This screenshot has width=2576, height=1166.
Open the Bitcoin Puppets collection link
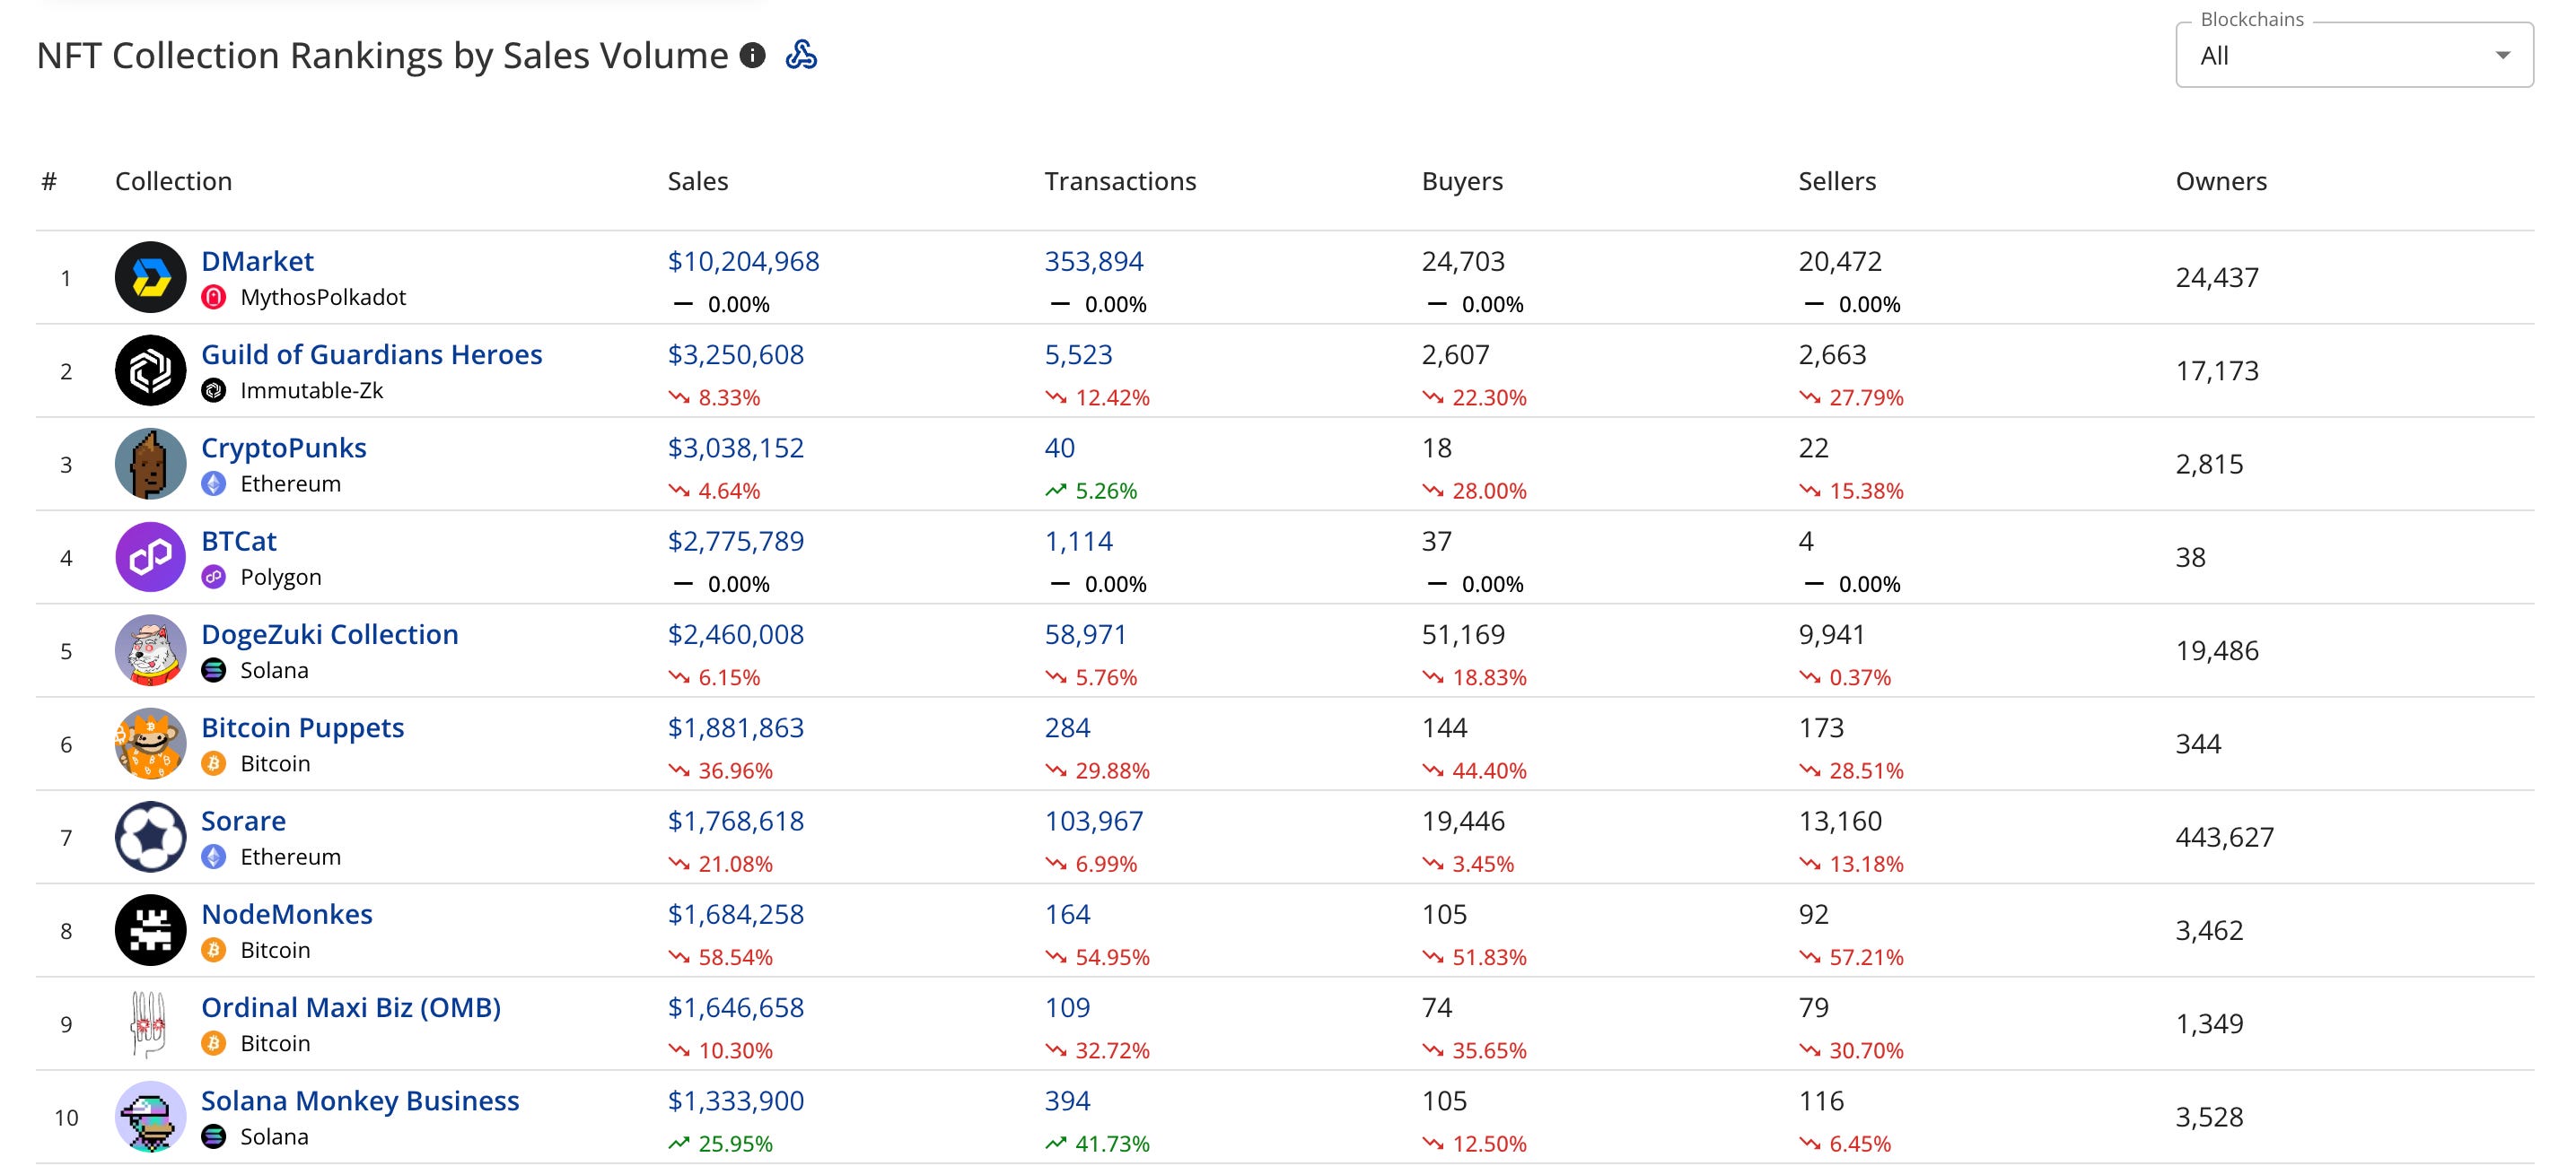302,727
